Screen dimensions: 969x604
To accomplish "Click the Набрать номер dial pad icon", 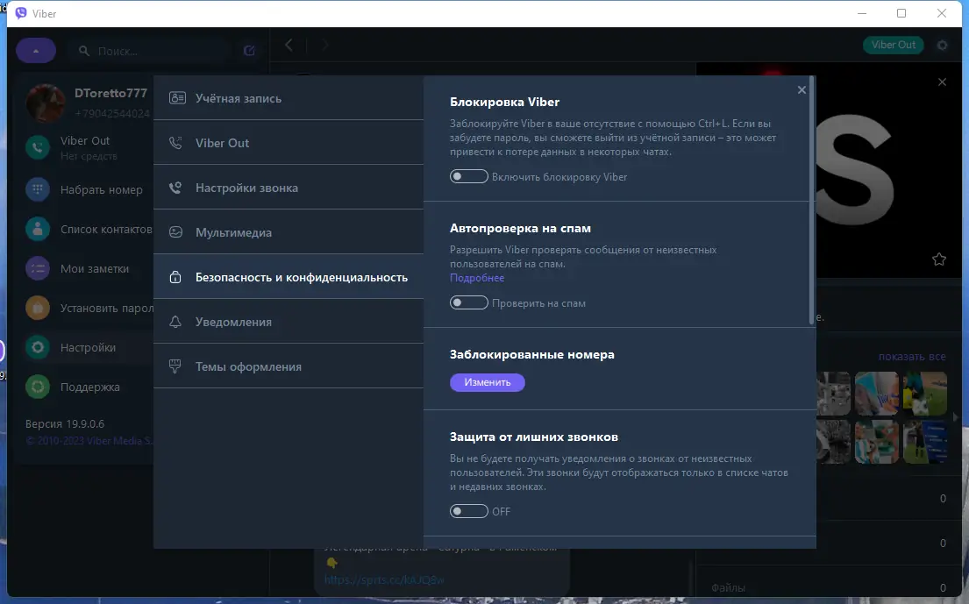I will (x=38, y=189).
